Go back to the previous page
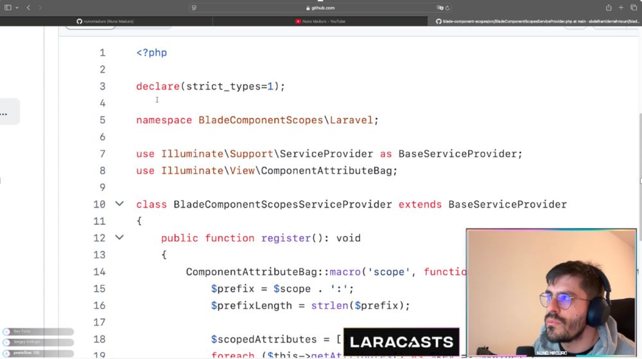Screen dimensions: 642x359 (x=28, y=7)
